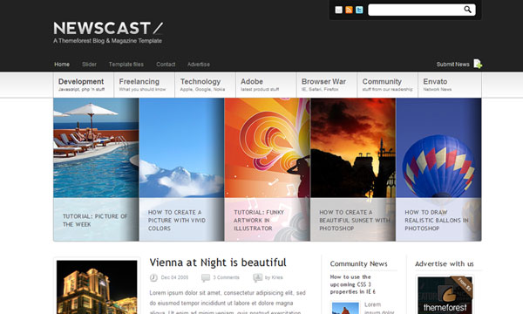This screenshot has width=523, height=314.
Task: Select the Freelancing category tab
Action: pos(144,85)
